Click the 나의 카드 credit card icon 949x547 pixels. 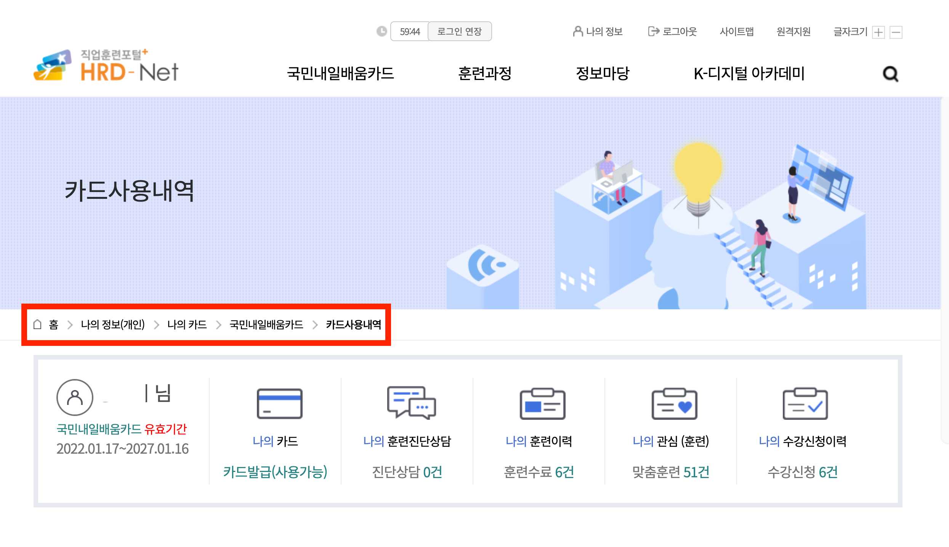pyautogui.click(x=279, y=404)
